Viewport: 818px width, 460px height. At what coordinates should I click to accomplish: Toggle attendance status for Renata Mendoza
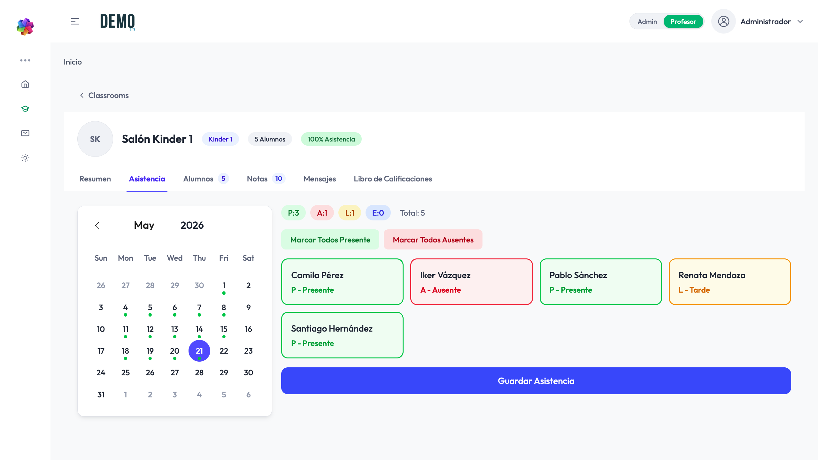pyautogui.click(x=730, y=282)
